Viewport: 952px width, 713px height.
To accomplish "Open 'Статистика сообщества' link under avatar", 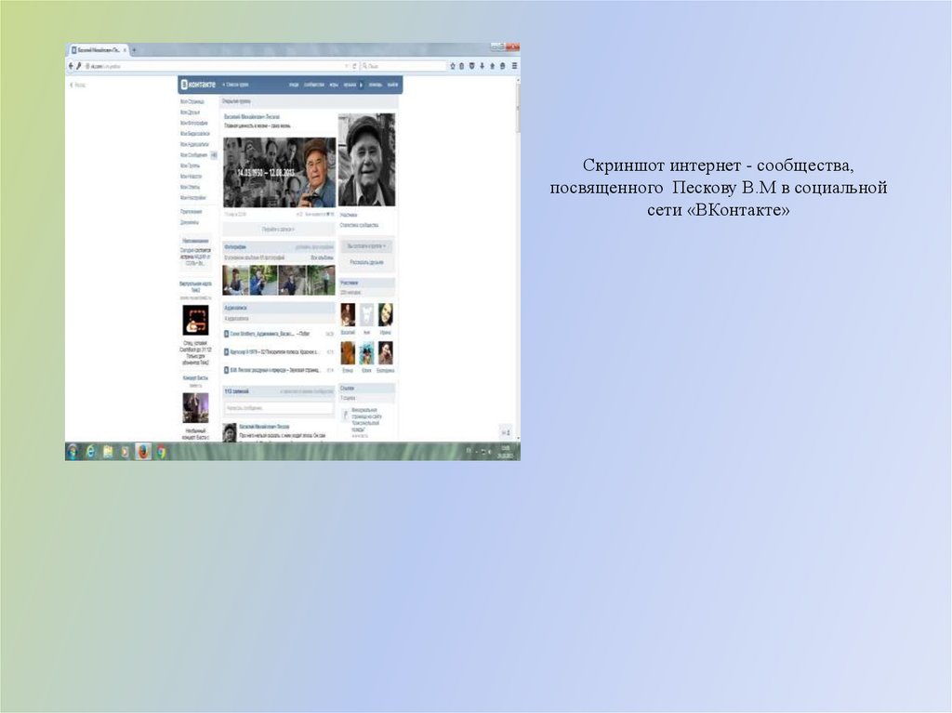I will (x=359, y=225).
